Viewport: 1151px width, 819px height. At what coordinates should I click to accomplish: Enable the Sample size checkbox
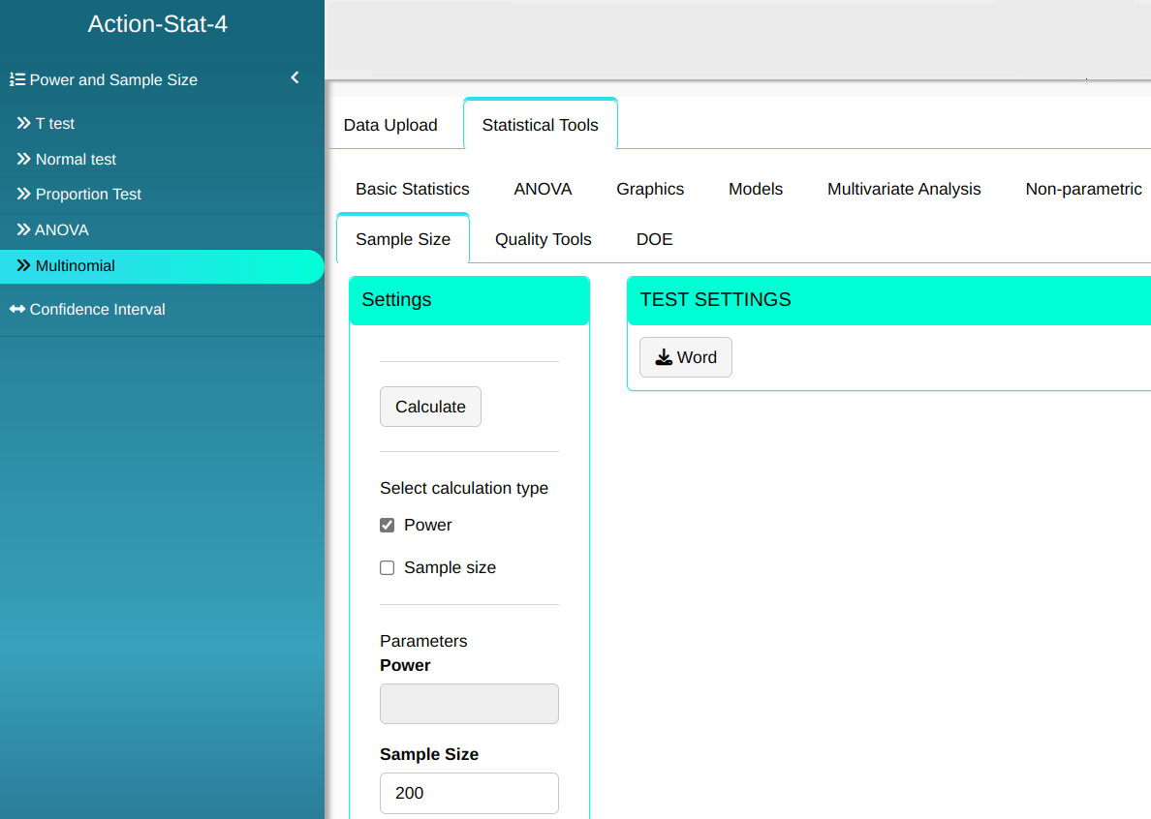coord(388,568)
